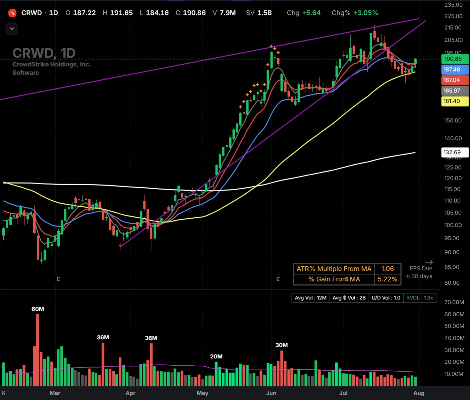Click the arrow icon above EPS Due

[x=429, y=262]
